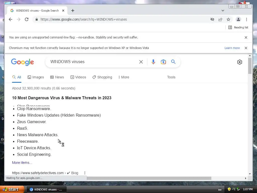Switch to the Videos tab
Image resolution: width=257 pixels, height=193 pixels.
pyautogui.click(x=78, y=77)
